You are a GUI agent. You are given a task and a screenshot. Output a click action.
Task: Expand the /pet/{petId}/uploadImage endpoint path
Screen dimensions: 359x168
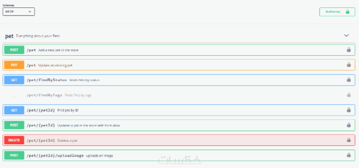(55, 156)
